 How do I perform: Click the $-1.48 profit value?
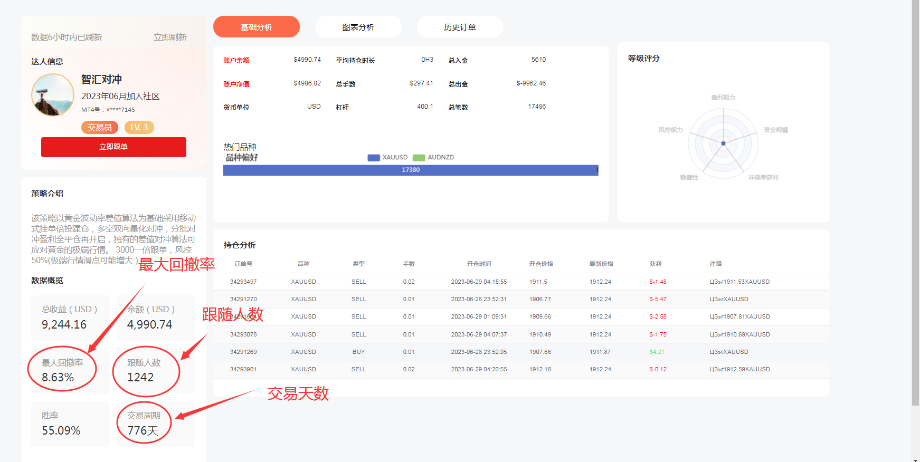(x=658, y=282)
